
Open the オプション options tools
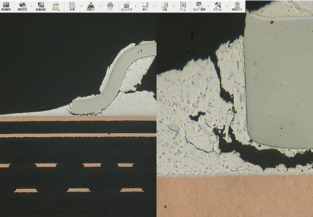tap(218, 6)
